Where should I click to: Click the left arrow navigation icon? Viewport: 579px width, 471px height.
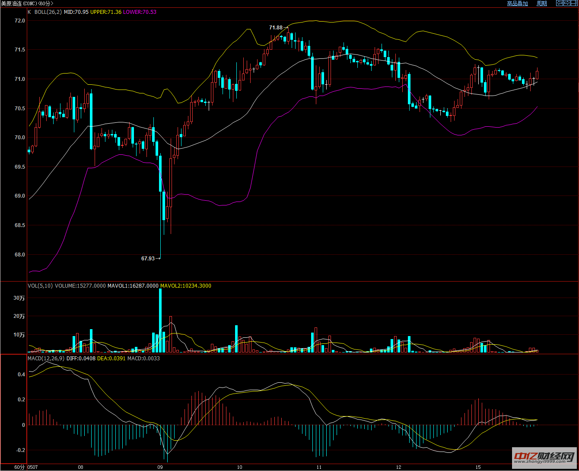pos(559,3)
